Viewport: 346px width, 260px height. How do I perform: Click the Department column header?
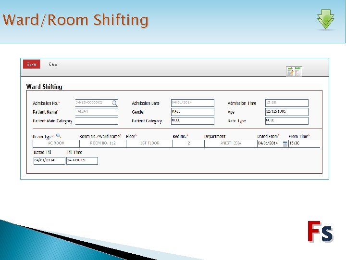point(215,137)
